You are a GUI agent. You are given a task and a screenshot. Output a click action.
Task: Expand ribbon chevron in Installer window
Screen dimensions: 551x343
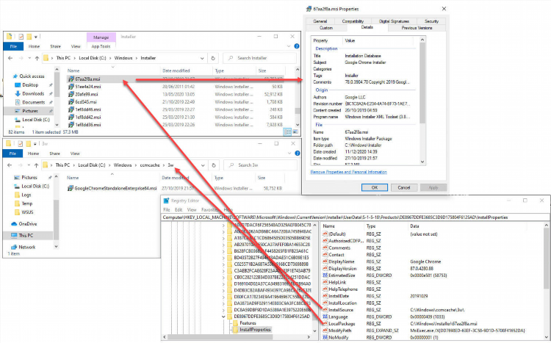click(289, 46)
